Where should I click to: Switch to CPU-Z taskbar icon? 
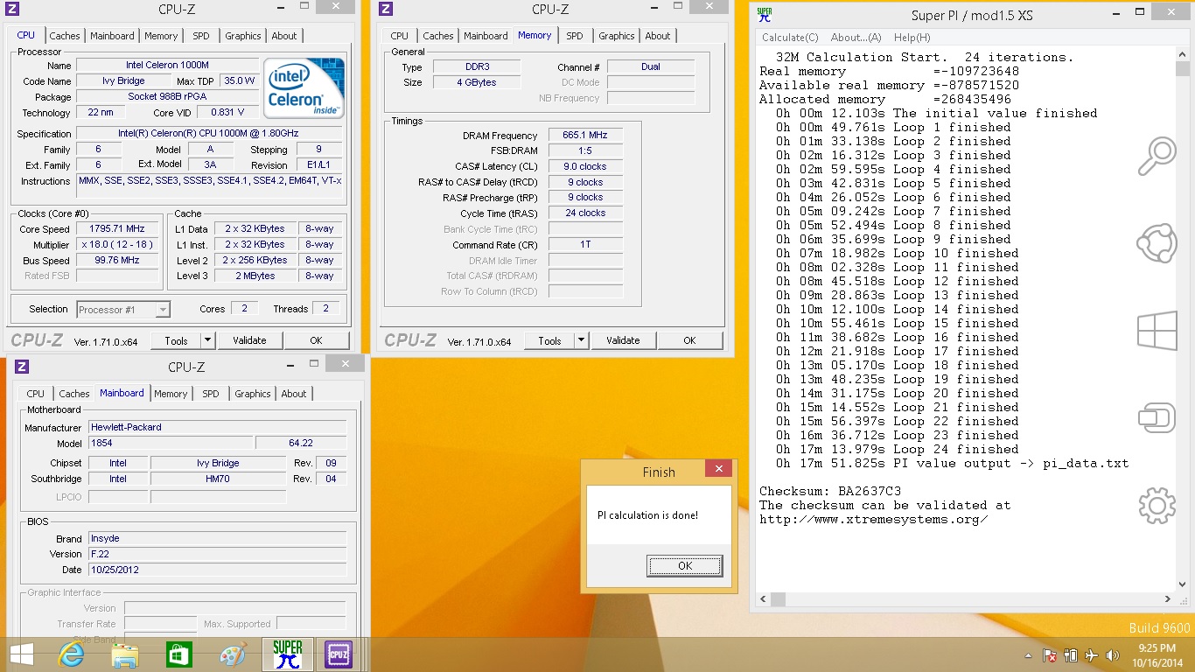click(339, 654)
